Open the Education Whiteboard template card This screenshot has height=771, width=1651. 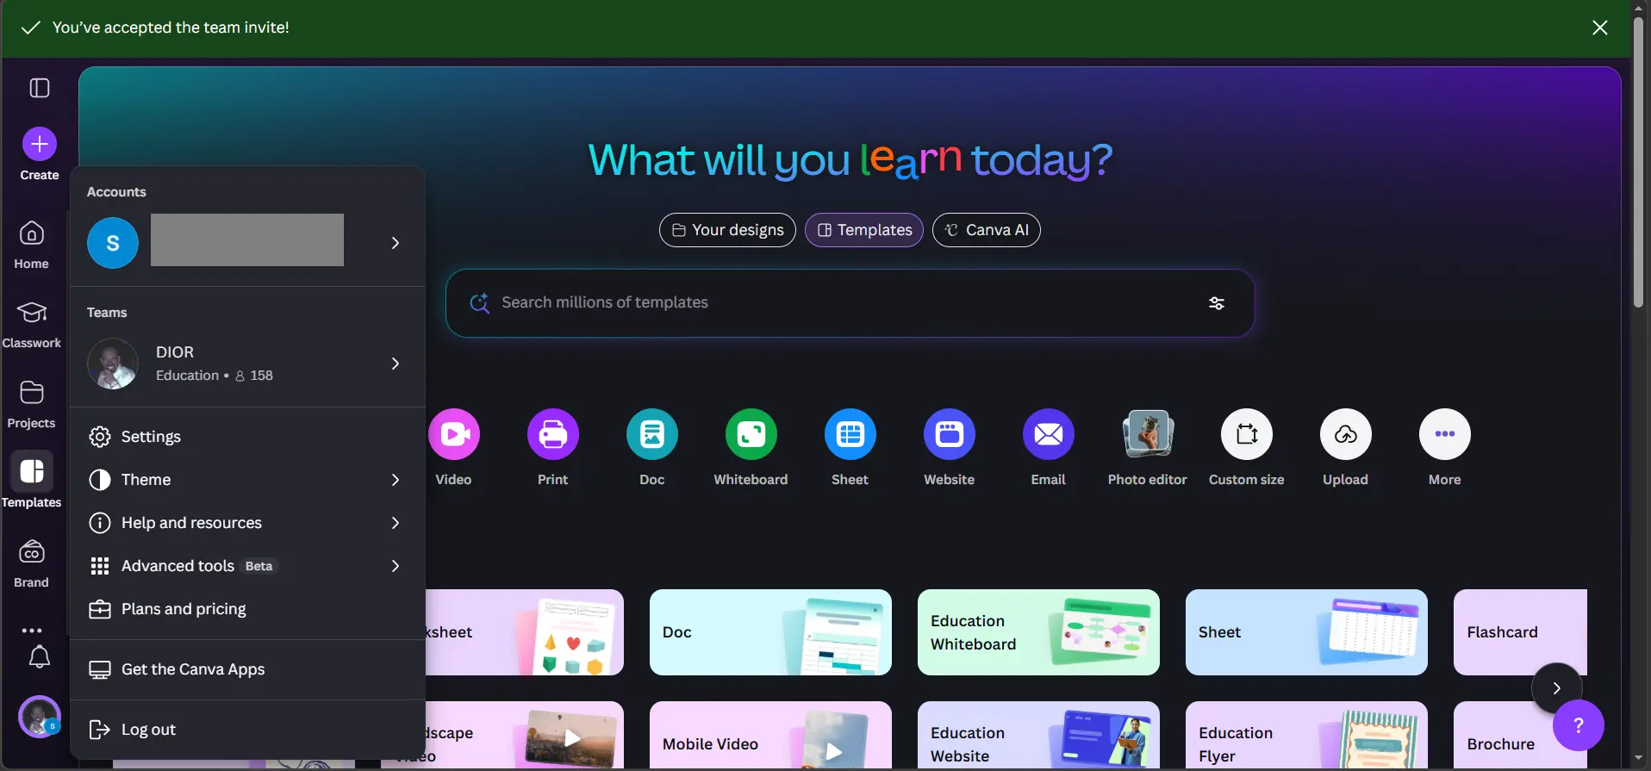1038,632
